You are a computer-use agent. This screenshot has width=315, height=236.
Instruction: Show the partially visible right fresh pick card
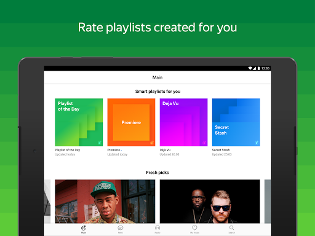268,202
